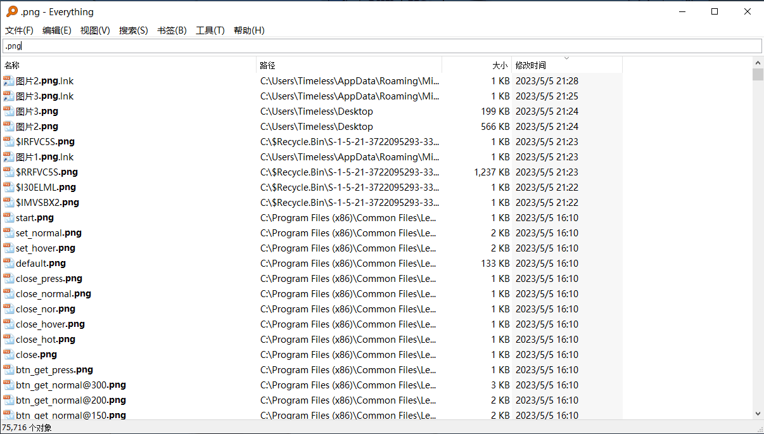
Task: Click the icon of close_nor.png
Action: pyautogui.click(x=8, y=309)
